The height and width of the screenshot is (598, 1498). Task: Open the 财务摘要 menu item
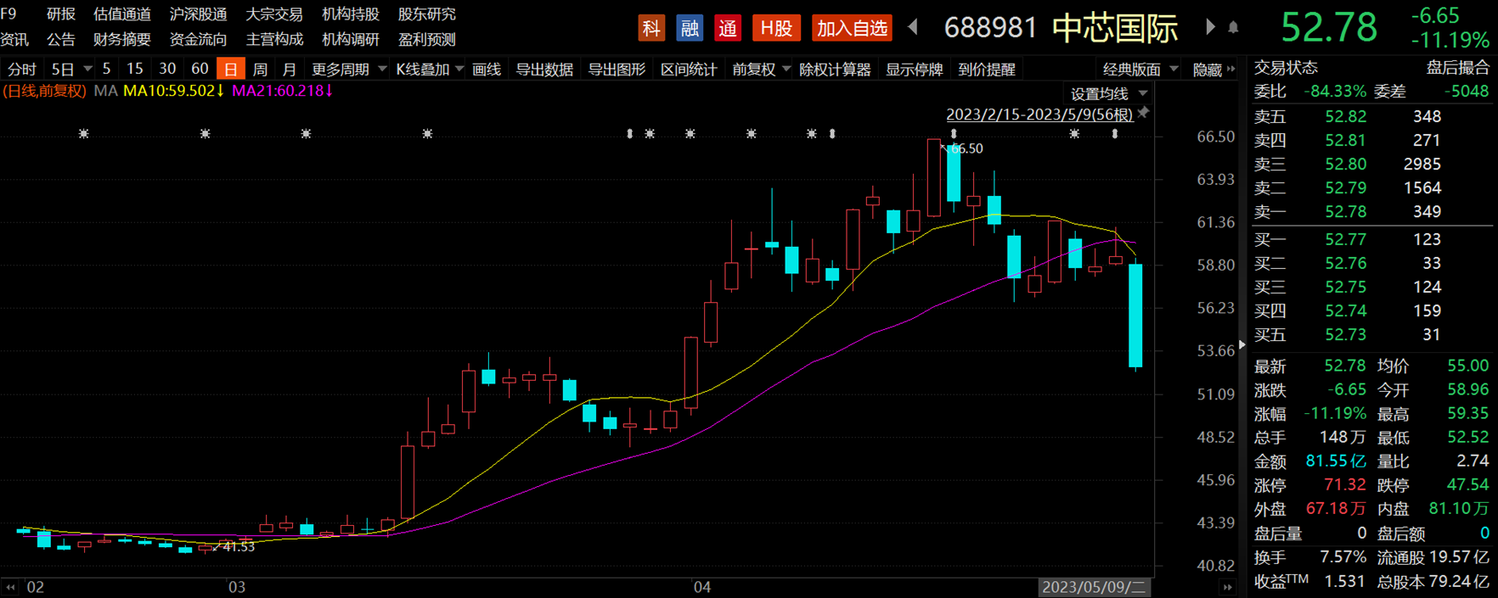[122, 40]
